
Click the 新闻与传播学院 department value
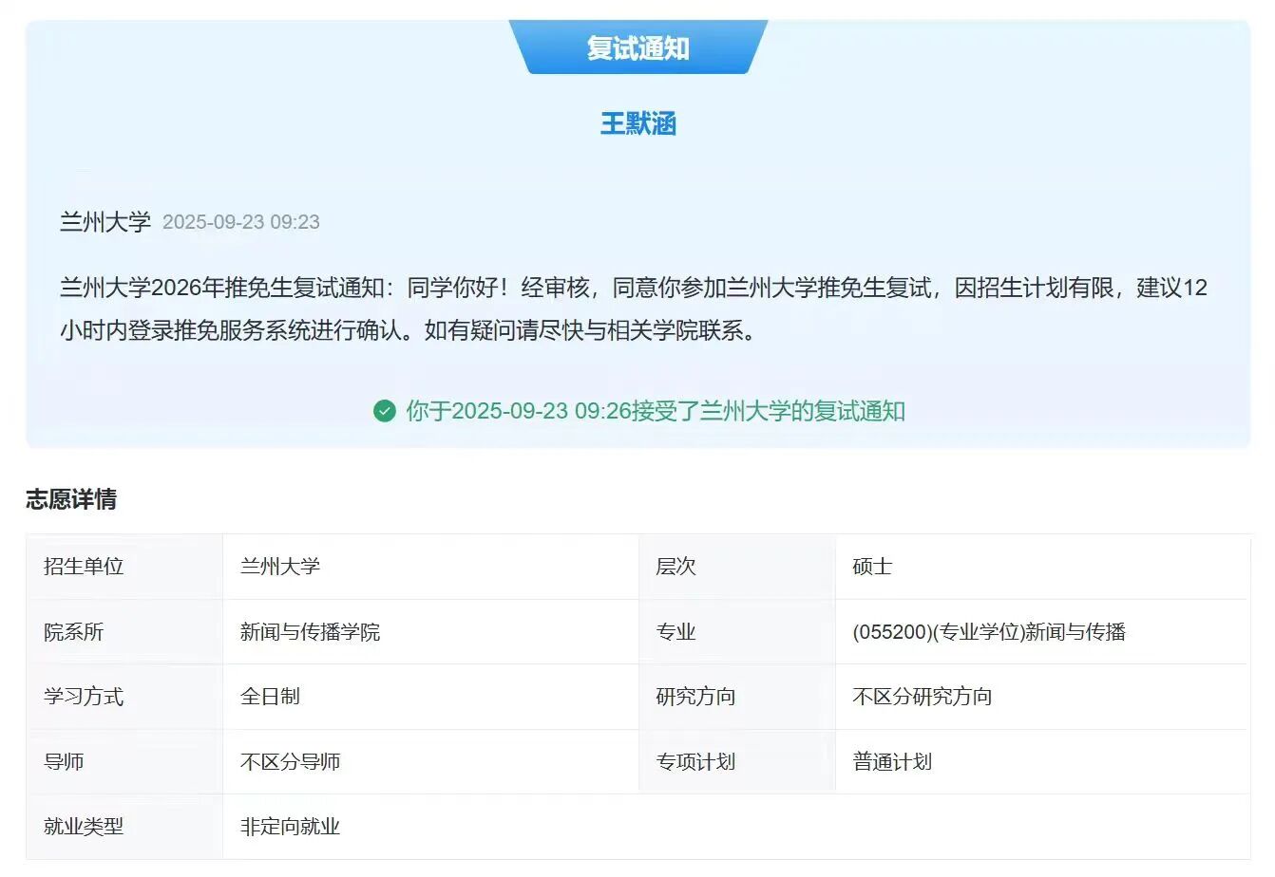pos(310,632)
